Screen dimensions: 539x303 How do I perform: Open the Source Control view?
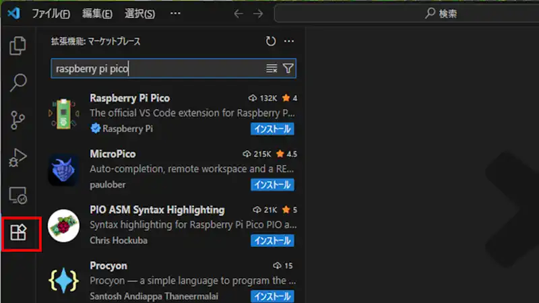pos(18,121)
